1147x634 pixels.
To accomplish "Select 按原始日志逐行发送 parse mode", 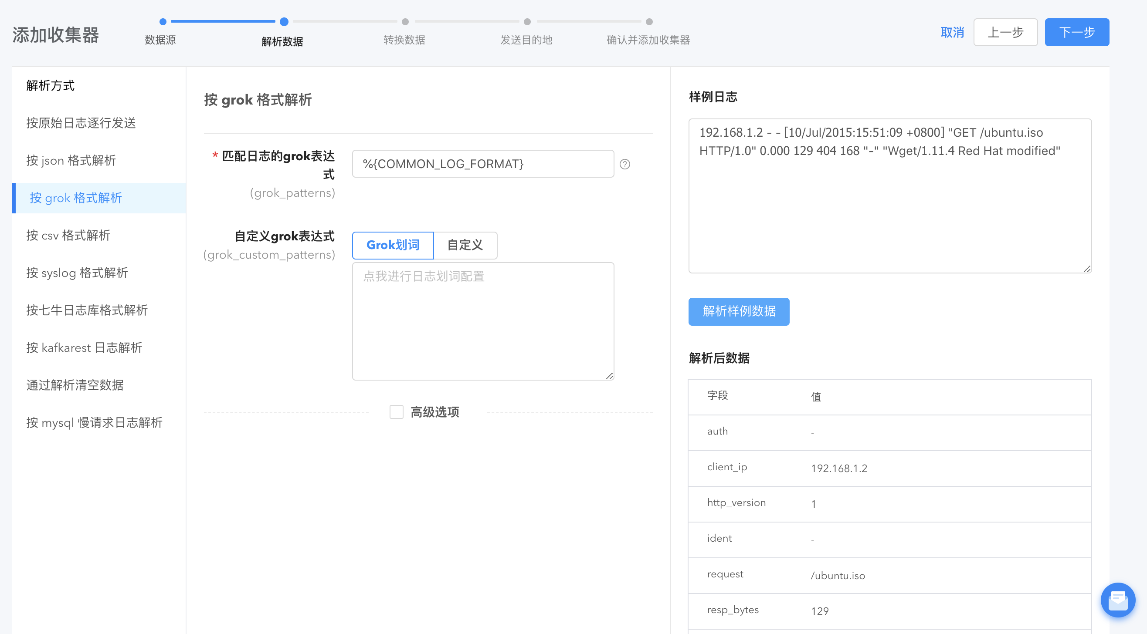I will 99,123.
